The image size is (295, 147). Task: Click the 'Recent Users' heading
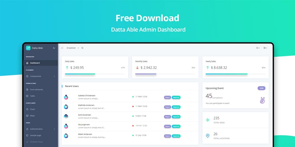72,86
